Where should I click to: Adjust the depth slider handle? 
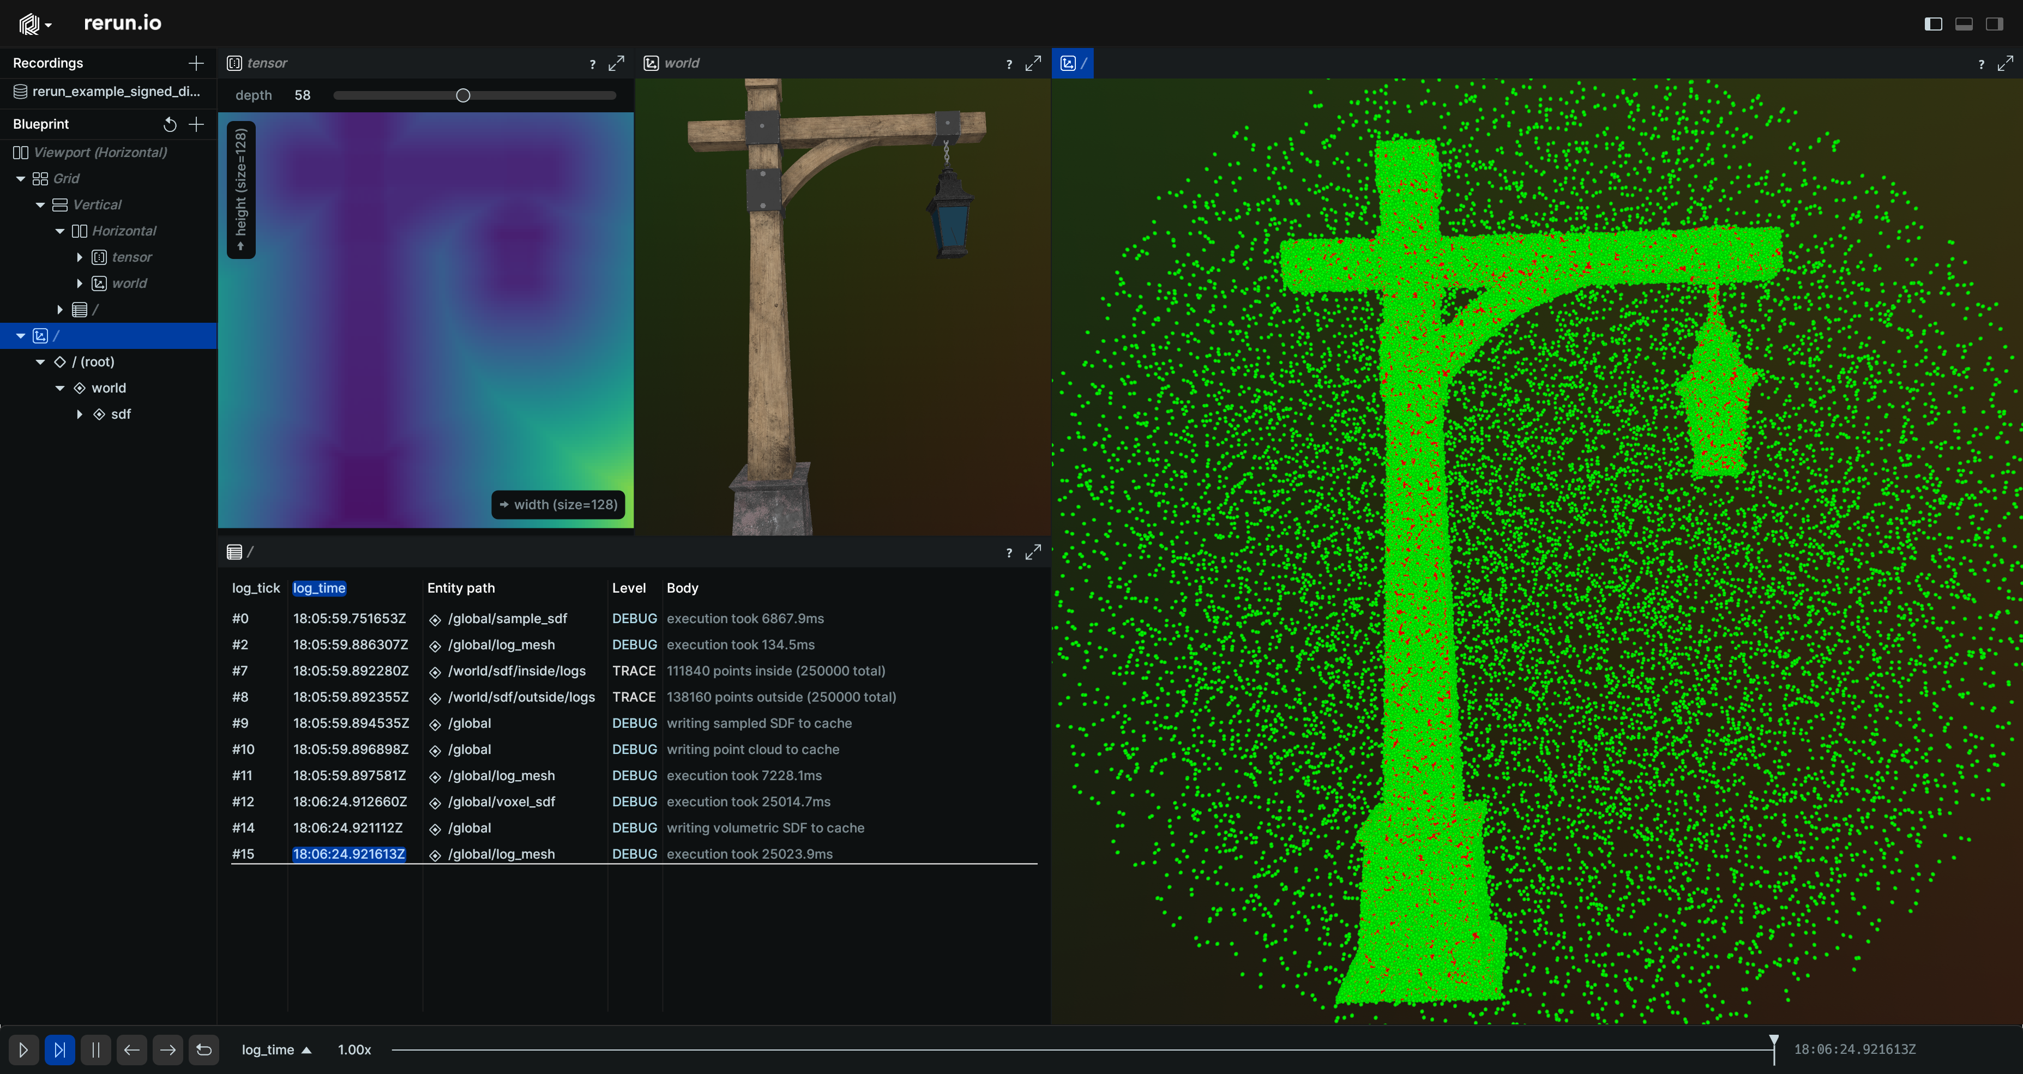pos(463,96)
